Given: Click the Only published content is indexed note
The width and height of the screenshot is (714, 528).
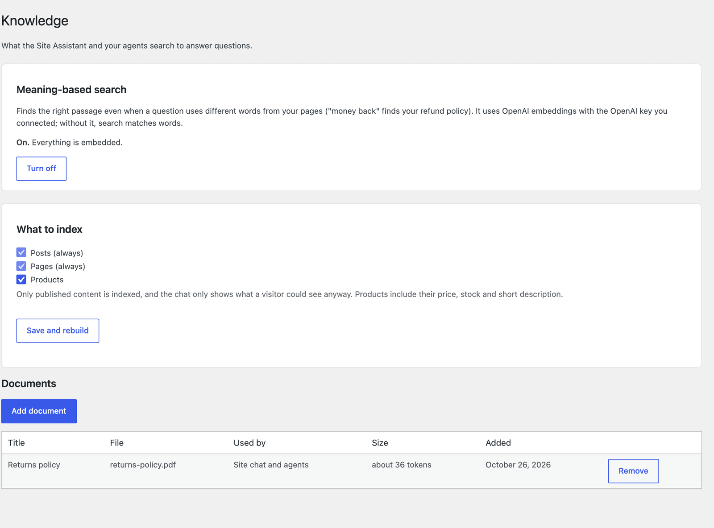Looking at the screenshot, I should coord(290,294).
